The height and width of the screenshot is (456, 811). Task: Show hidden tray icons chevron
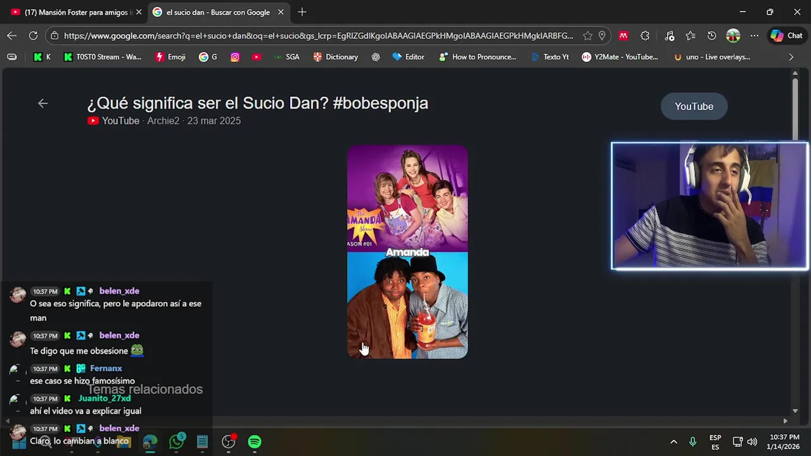[x=674, y=441]
